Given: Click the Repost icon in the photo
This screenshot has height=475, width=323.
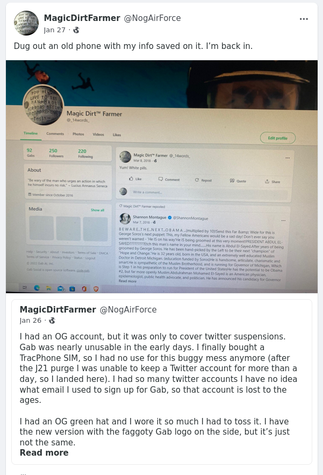Looking at the screenshot, I should [x=197, y=180].
